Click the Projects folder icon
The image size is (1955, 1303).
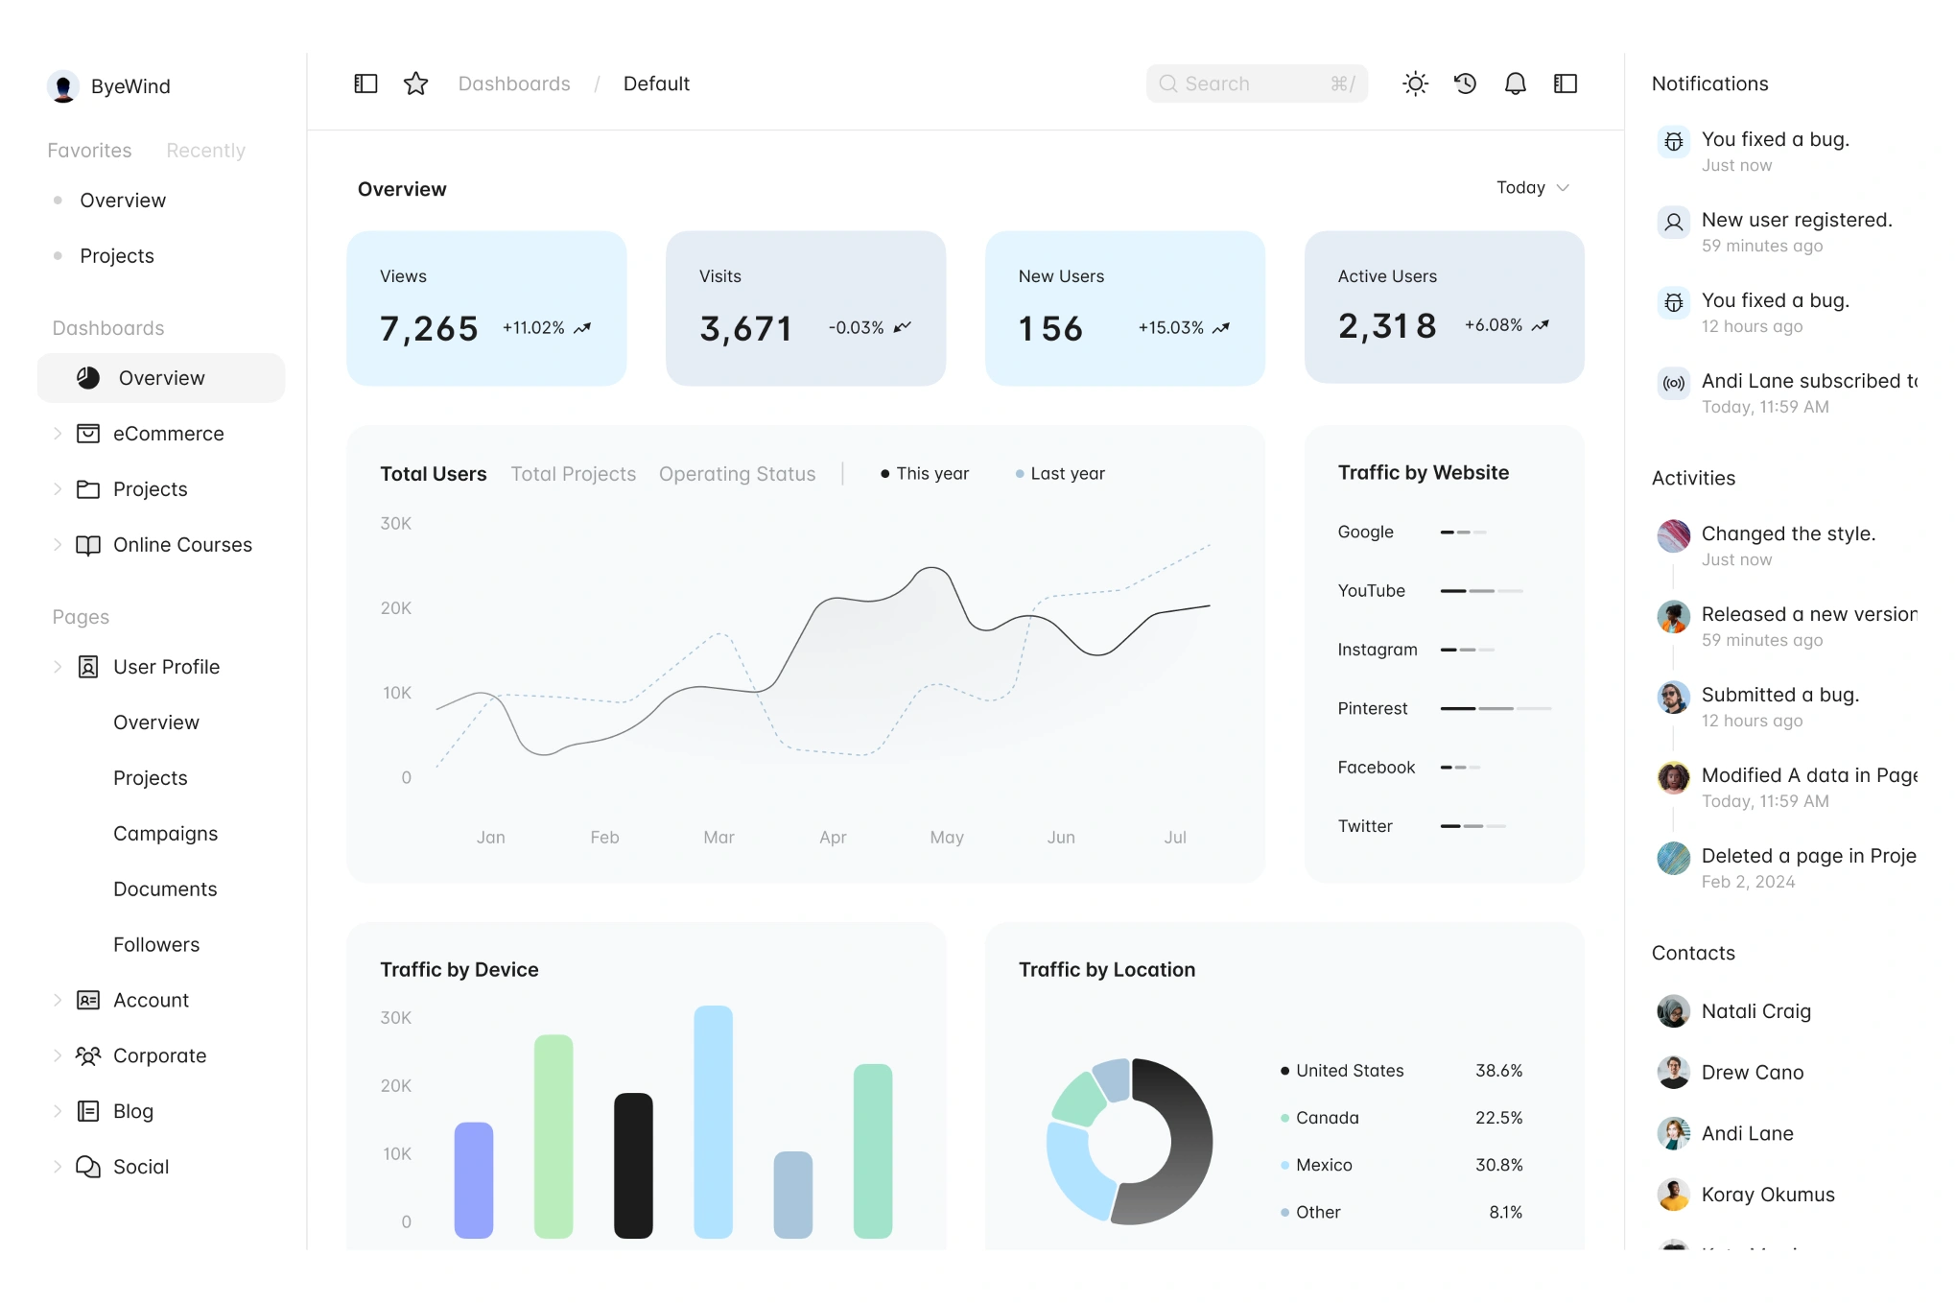88,489
